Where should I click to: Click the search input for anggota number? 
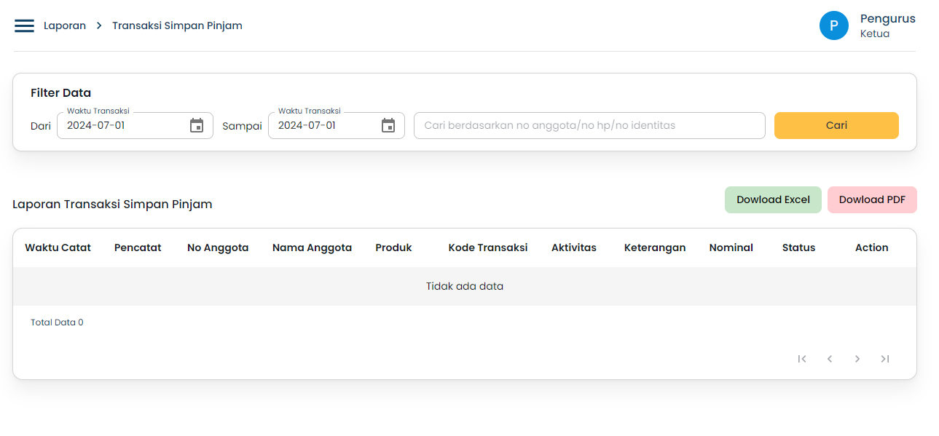589,125
